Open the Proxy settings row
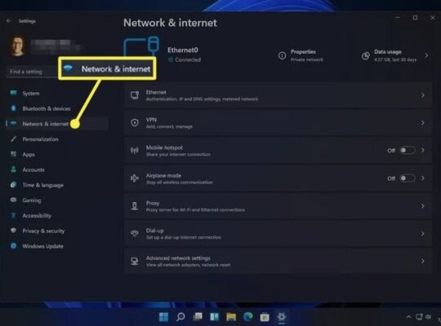Viewport: 441px width, 326px height. click(278, 206)
